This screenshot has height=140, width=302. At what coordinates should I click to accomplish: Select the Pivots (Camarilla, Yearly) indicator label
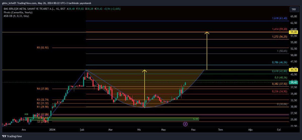[18, 12]
